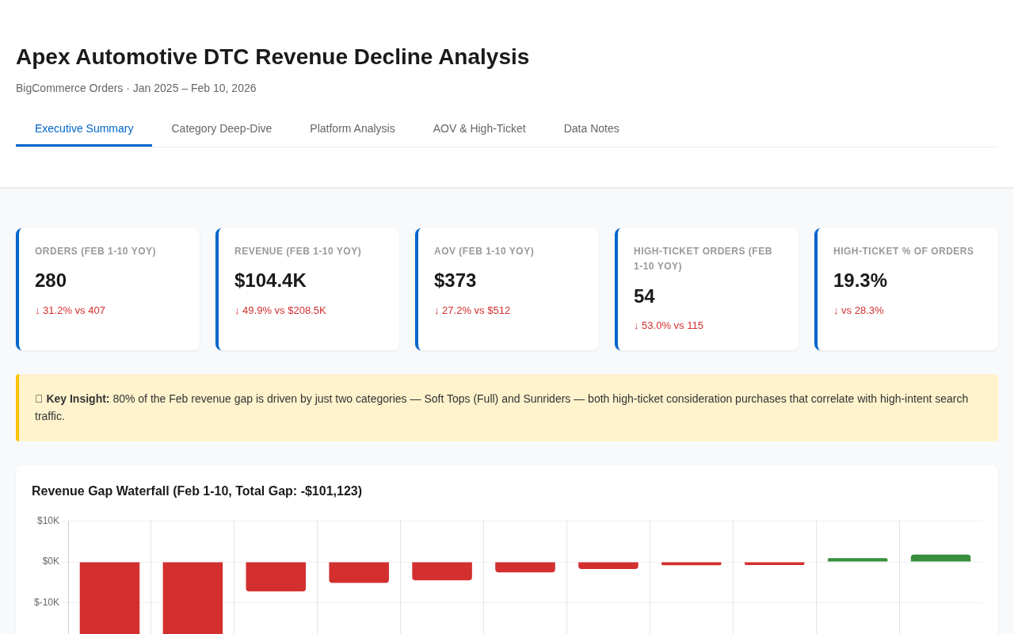Switch to the Category Deep-Dive tab

[222, 127]
